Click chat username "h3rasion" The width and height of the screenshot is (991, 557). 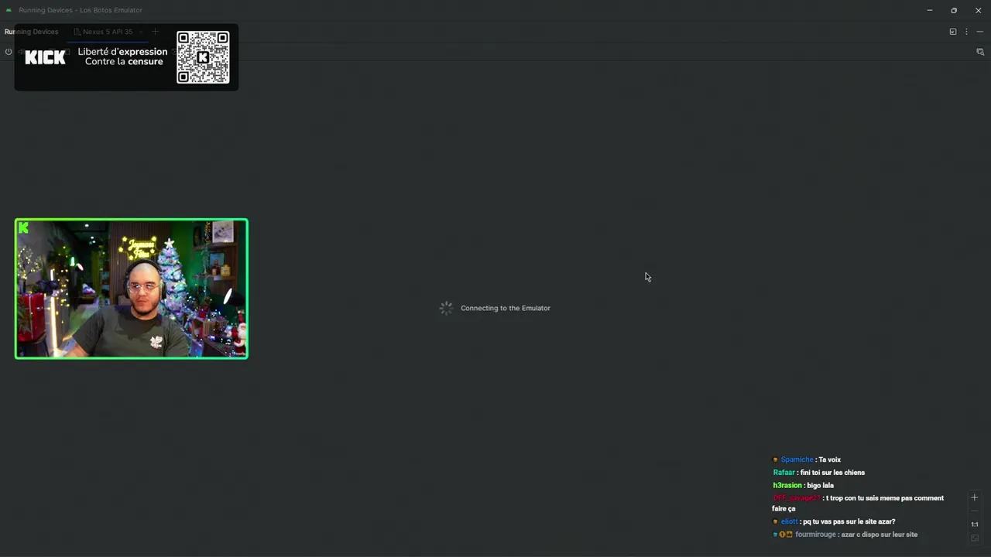[787, 486]
